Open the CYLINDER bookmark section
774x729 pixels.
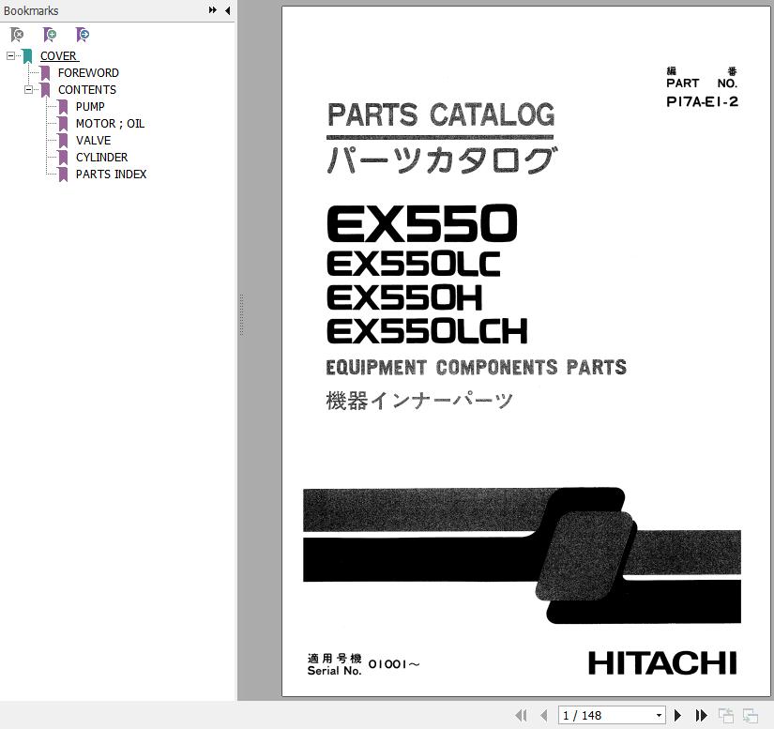(x=101, y=158)
